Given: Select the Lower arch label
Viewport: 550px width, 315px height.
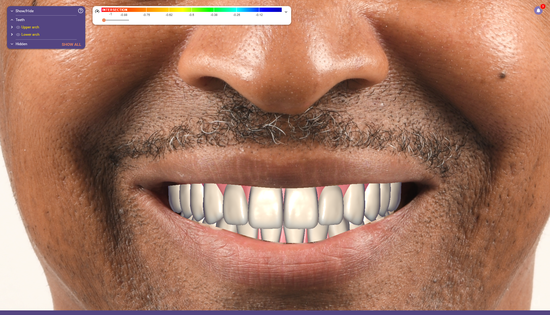Looking at the screenshot, I should pyautogui.click(x=30, y=34).
